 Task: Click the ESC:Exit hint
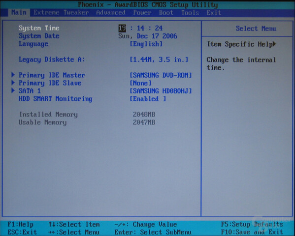click(x=22, y=232)
